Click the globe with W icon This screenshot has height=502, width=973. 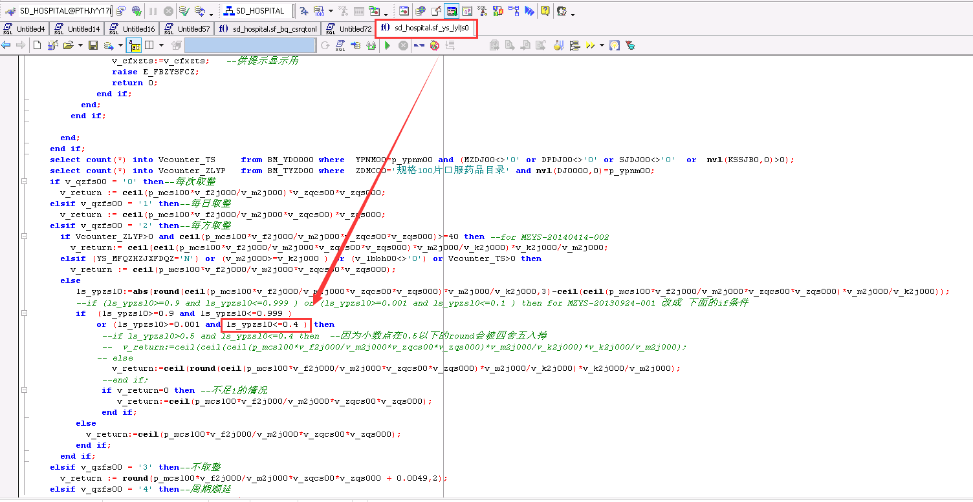coord(137,11)
